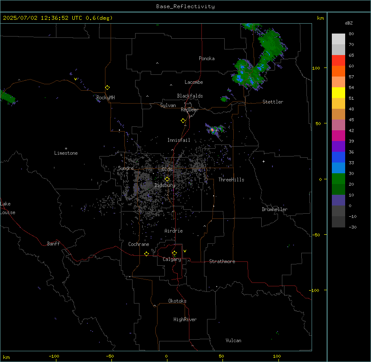Image resolution: width=371 pixels, height=362 pixels.
Task: Click the Drumheller label
Action: (275, 209)
